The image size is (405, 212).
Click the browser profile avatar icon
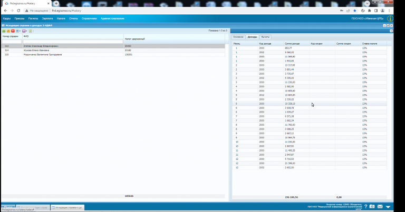(x=382, y=11)
